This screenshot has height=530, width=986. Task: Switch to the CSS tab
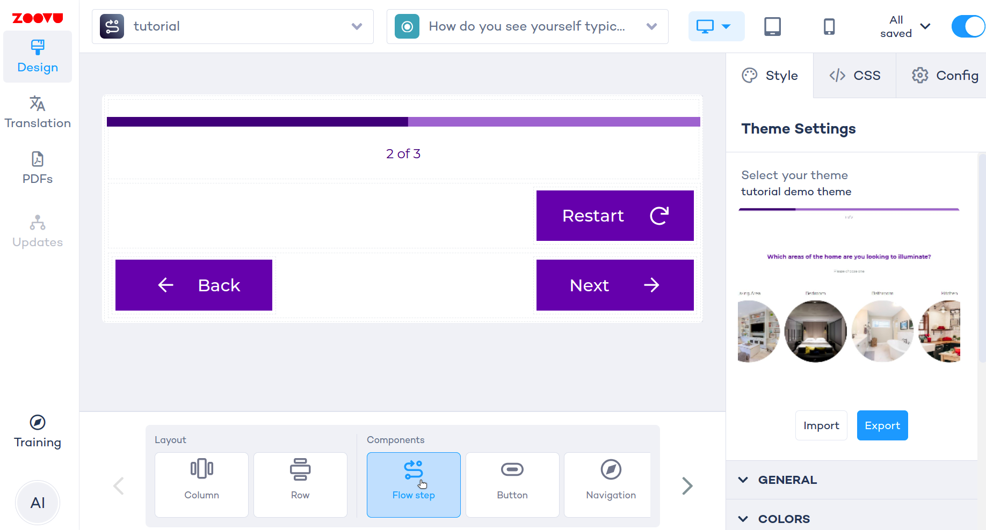pyautogui.click(x=854, y=75)
